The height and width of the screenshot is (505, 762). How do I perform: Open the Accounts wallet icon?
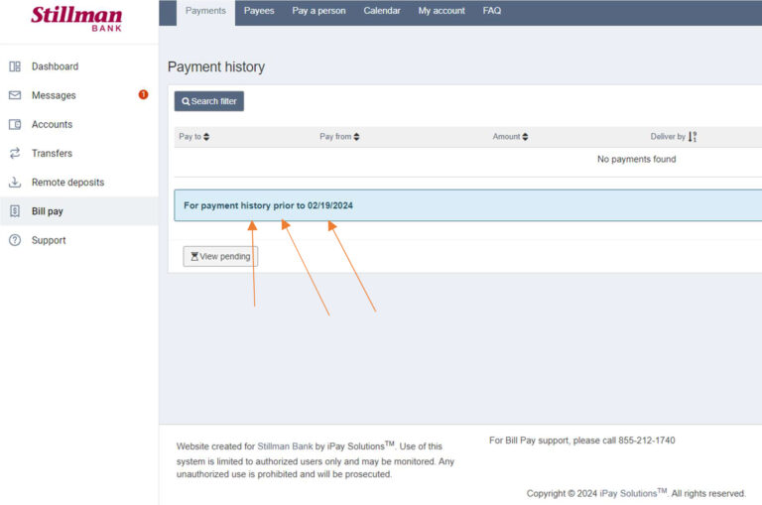[x=15, y=124]
